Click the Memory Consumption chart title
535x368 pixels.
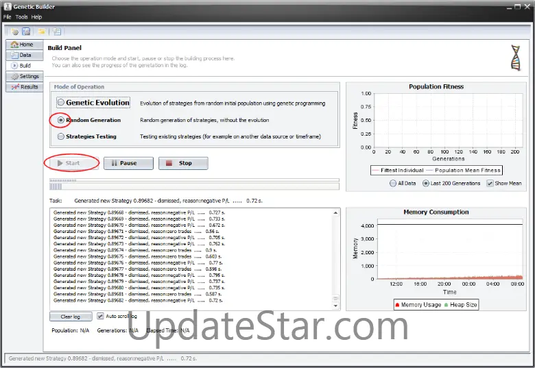click(436, 212)
